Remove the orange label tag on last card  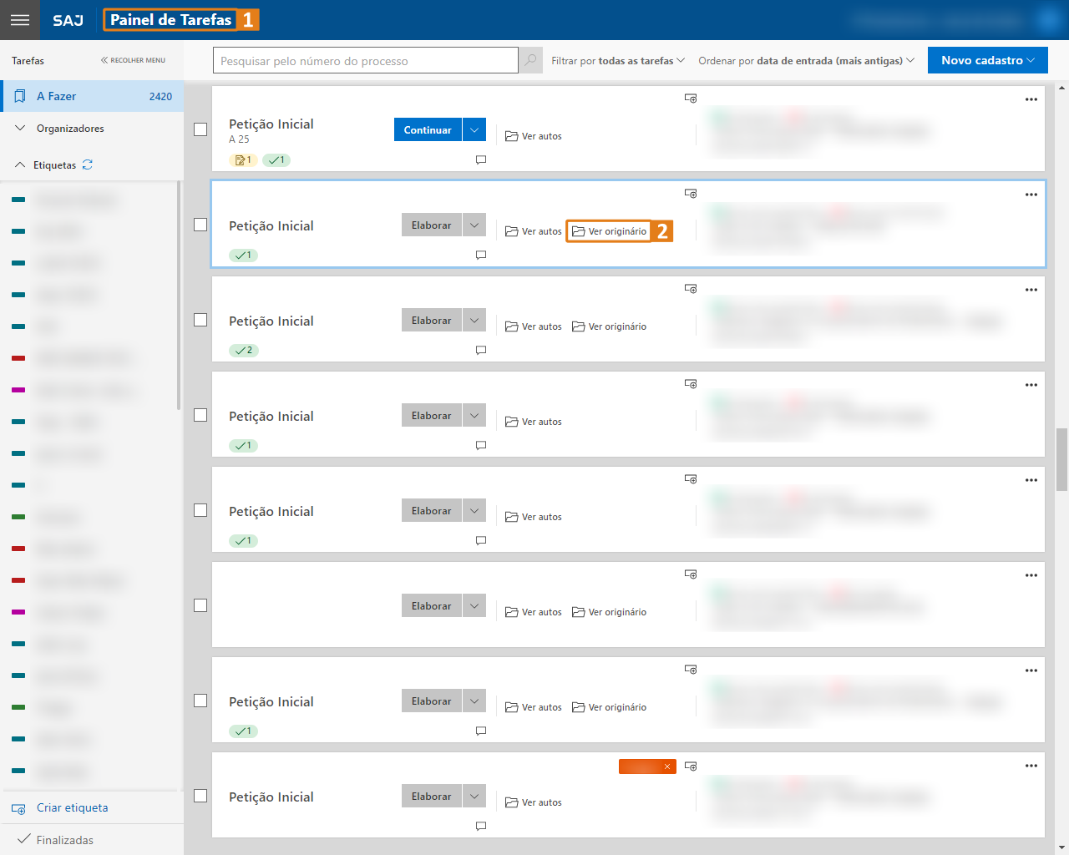pos(667,766)
